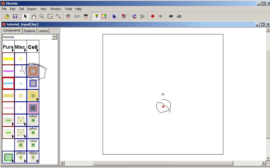Choose the Measure distance tool
270x168 pixels.
click(x=58, y=17)
